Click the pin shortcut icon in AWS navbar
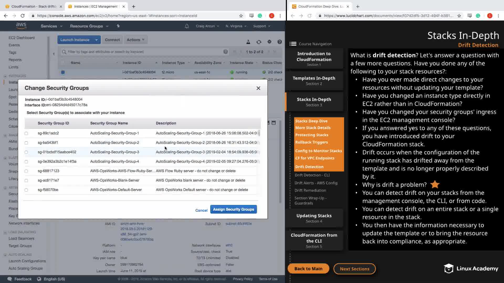The width and height of the screenshot is (504, 283). pos(118,26)
